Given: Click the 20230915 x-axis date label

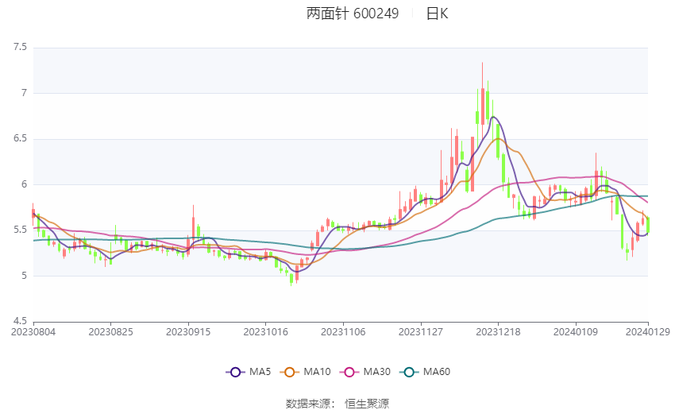Looking at the screenshot, I should click(x=188, y=332).
